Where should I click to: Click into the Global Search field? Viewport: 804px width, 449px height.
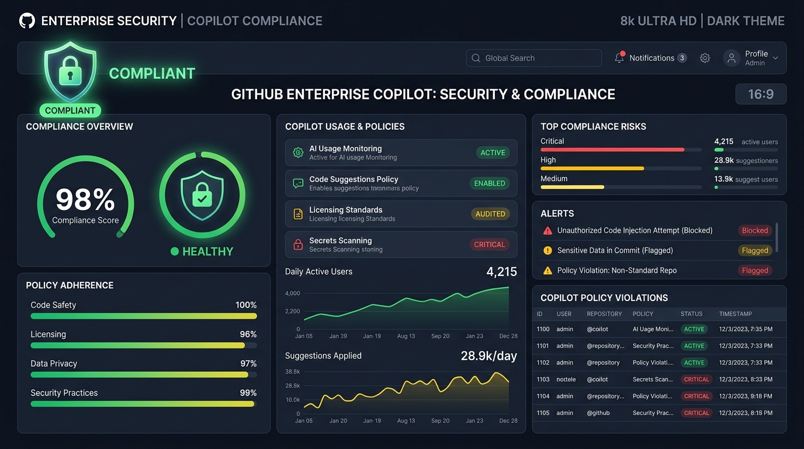(534, 58)
